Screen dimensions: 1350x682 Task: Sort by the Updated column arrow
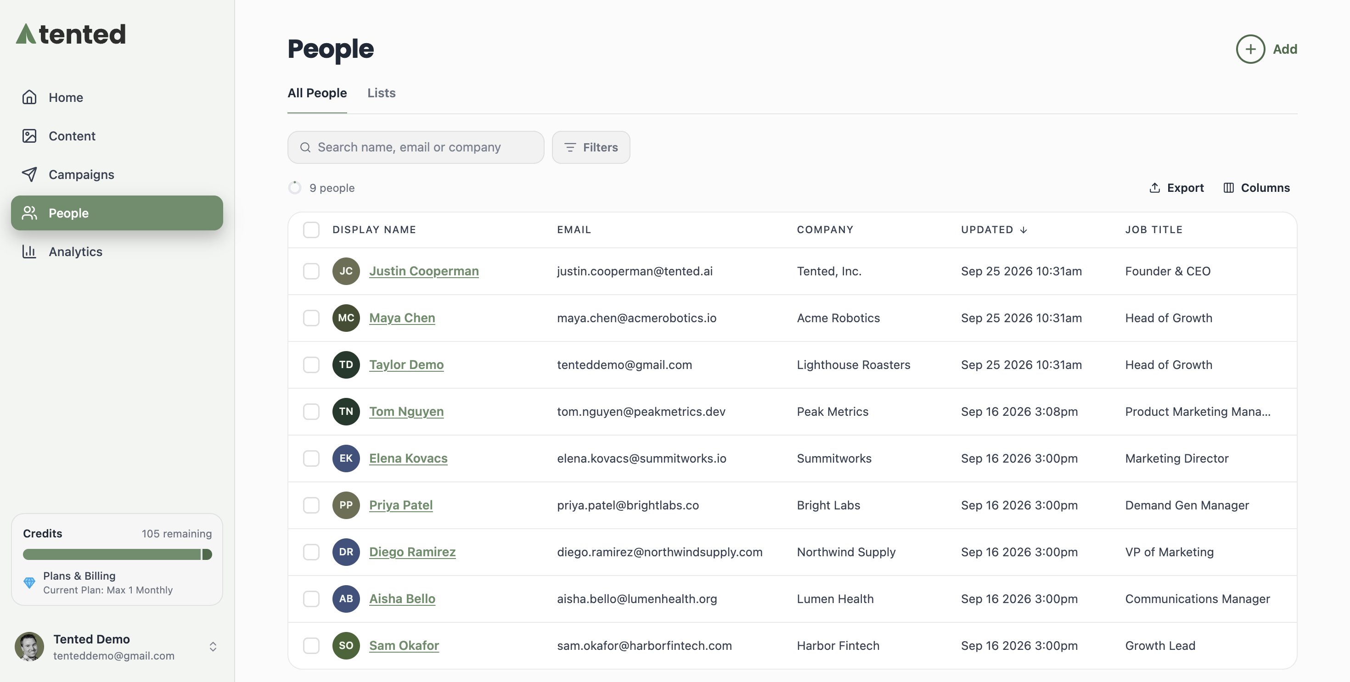click(1024, 230)
